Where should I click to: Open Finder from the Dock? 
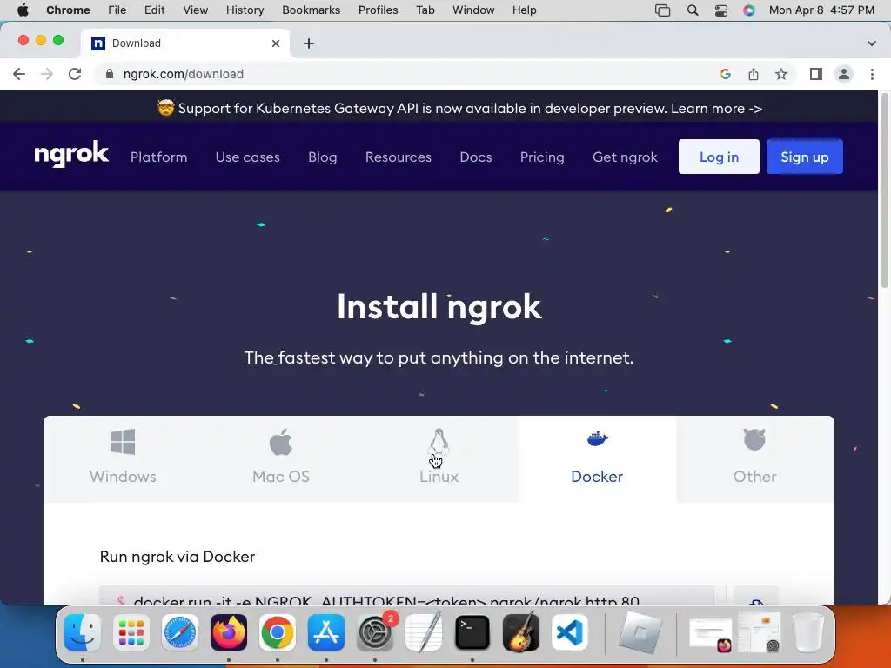[83, 632]
